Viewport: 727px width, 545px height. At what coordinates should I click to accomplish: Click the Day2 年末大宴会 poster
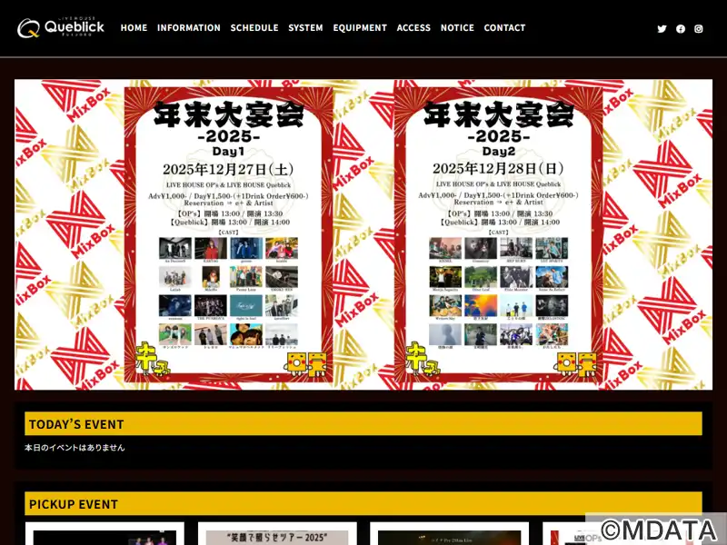(498, 233)
